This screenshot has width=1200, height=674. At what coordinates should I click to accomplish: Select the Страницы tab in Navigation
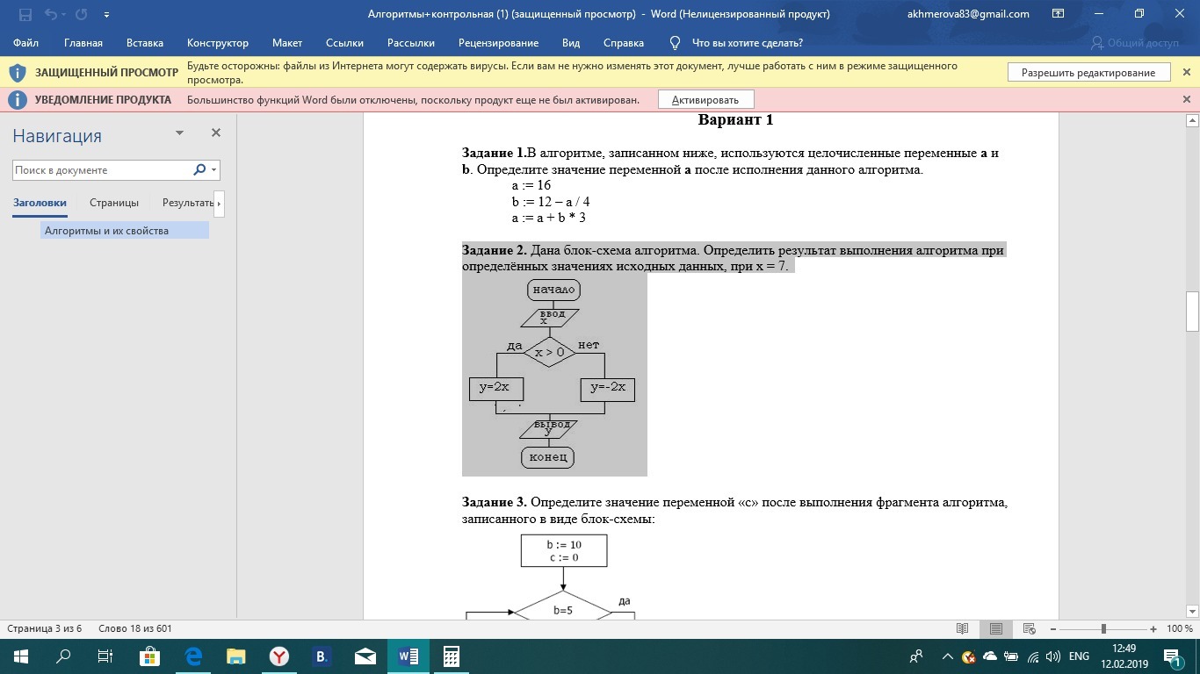[114, 203]
